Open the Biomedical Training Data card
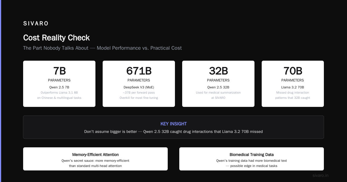 pyautogui.click(x=252, y=159)
